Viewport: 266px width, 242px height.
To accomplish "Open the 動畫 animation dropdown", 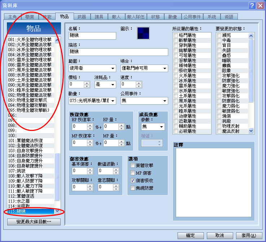I will (x=92, y=101).
